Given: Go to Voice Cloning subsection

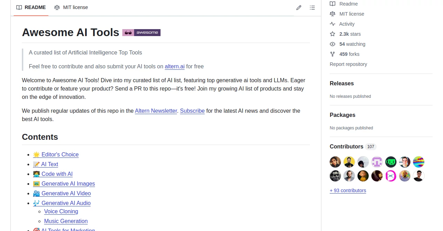Looking at the screenshot, I should [x=61, y=211].
